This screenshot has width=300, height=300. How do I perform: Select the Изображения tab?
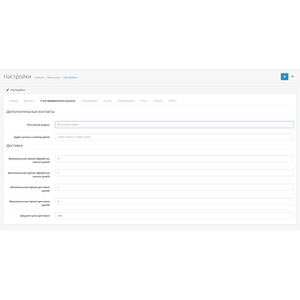125,100
